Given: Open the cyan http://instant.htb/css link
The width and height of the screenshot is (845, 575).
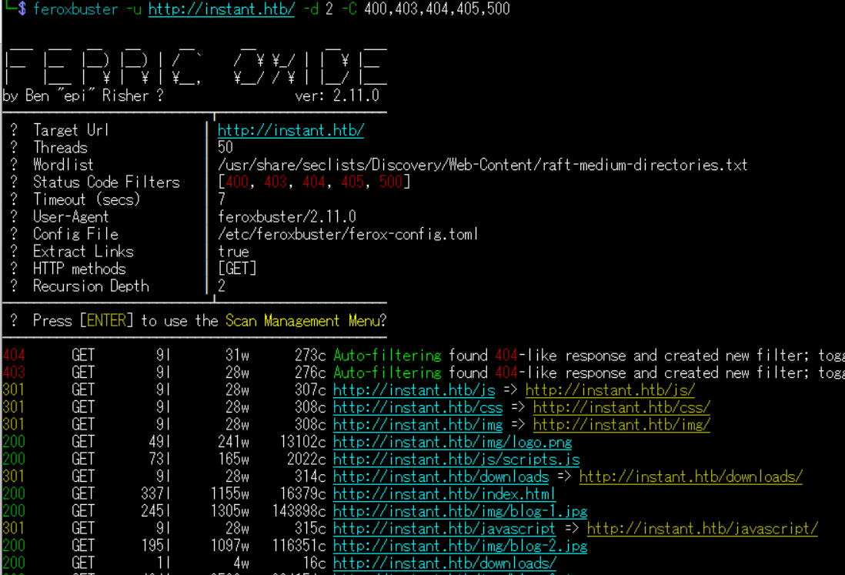Looking at the screenshot, I should 417,407.
